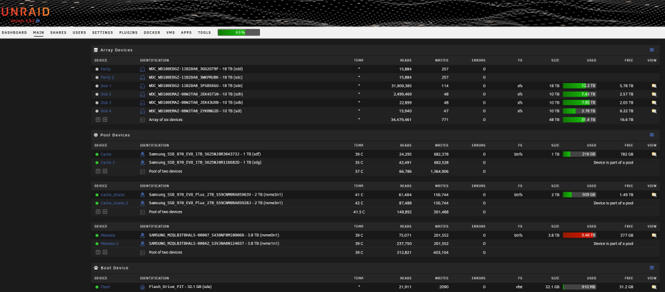Click the Pool Devices section header

pyautogui.click(x=115, y=135)
